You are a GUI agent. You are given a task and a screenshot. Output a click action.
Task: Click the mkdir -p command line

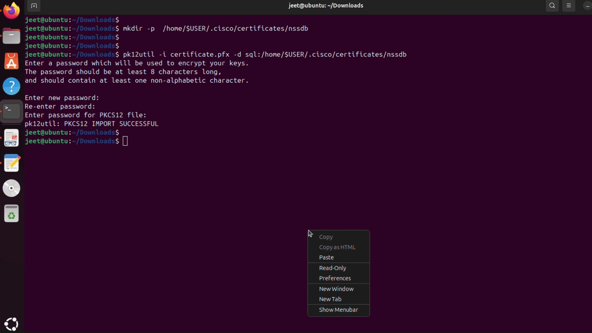(216, 28)
